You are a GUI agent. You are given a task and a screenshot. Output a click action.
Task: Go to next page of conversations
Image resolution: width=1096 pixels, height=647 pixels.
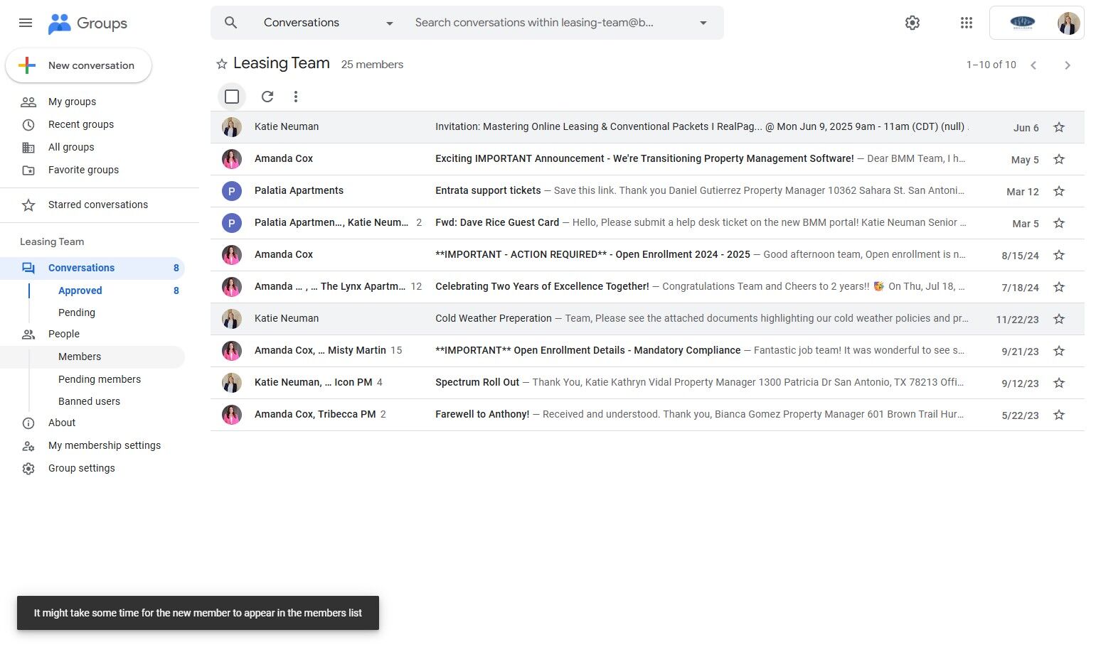[x=1067, y=65]
